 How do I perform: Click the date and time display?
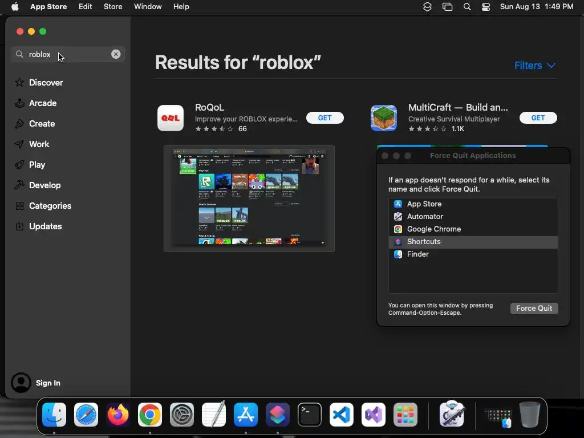tap(536, 7)
